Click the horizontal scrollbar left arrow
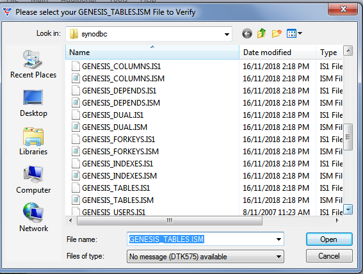The height and width of the screenshot is (274, 363). [70, 220]
